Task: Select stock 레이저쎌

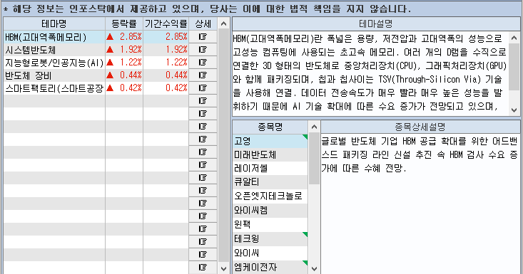Action: coord(270,169)
